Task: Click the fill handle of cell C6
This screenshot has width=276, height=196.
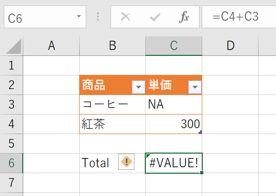Action: [x=202, y=173]
